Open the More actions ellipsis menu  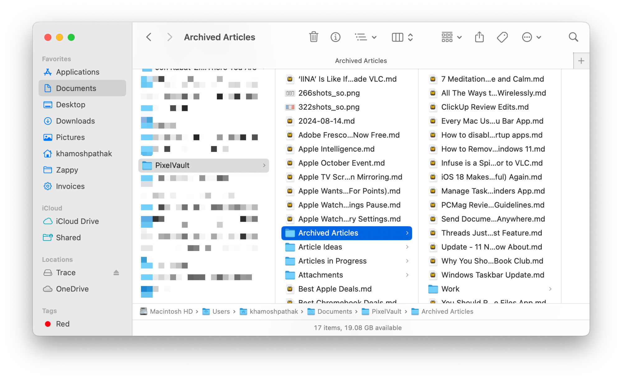coord(531,37)
